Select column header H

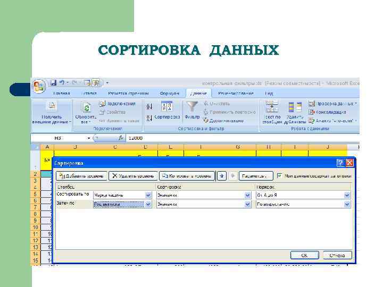tap(269, 147)
